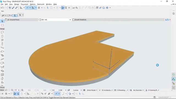Open the View menu

coord(11,4)
